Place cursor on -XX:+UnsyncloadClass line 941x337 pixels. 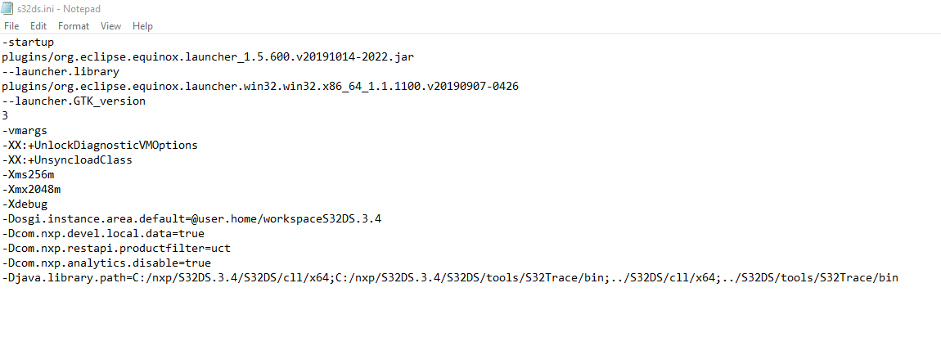point(67,160)
